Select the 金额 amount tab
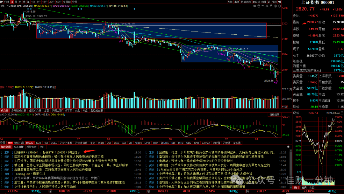 pyautogui.click(x=47, y=111)
